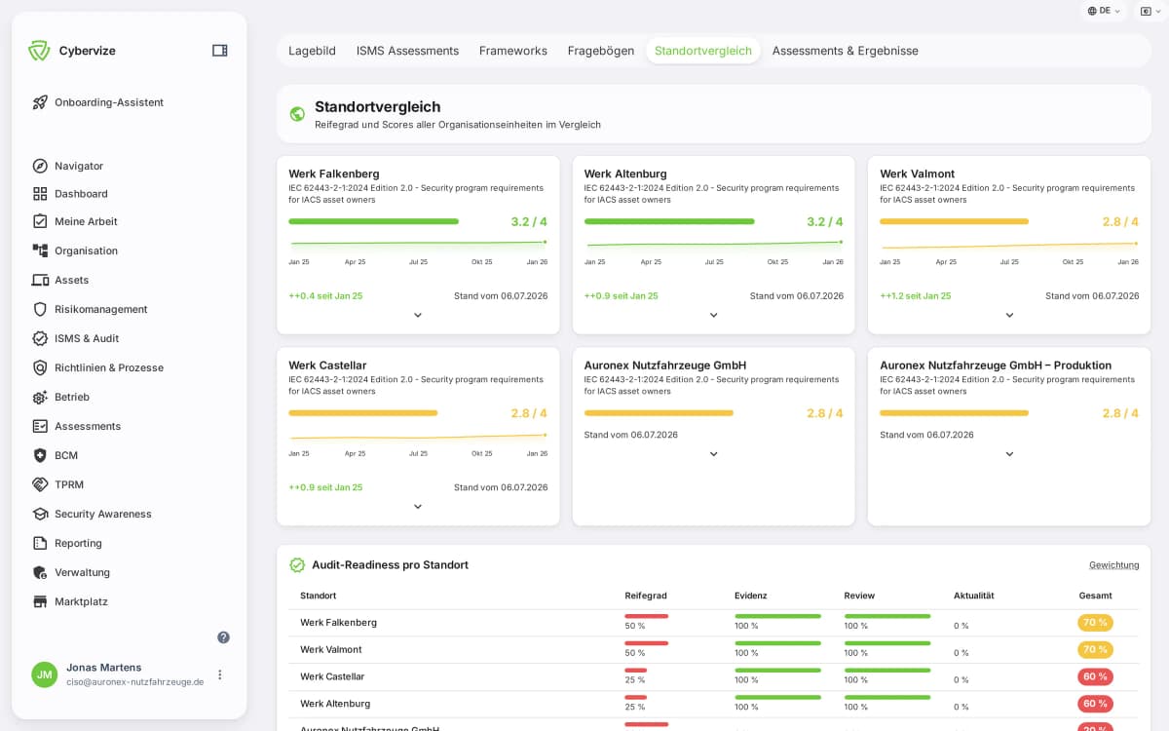1169x731 pixels.
Task: Open the Gewichtung link
Action: point(1113,565)
